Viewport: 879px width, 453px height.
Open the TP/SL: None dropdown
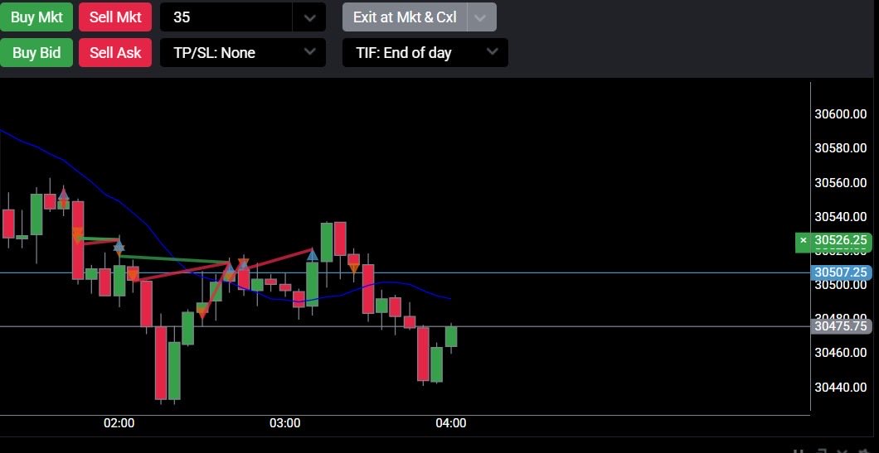tap(243, 53)
